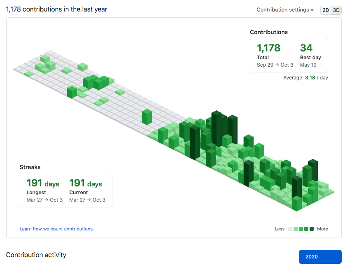Click the darkest green legend swatch
This screenshot has width=345, height=265.
(x=312, y=229)
